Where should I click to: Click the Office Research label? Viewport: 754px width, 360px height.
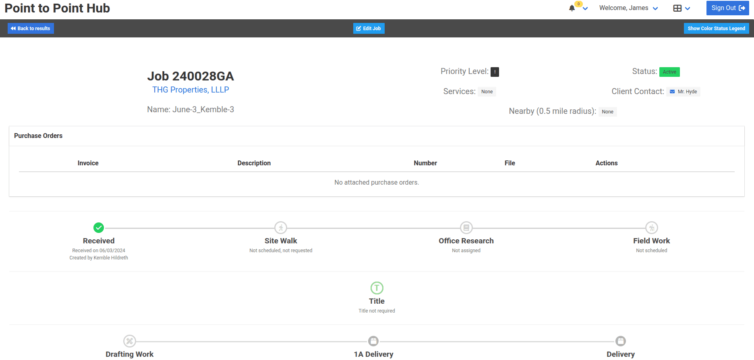[466, 241]
